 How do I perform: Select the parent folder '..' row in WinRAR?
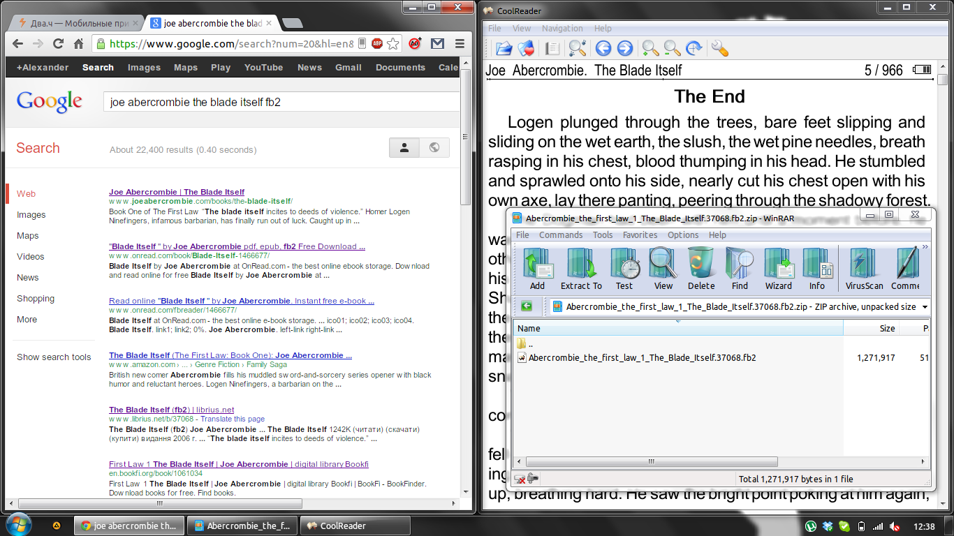[x=525, y=344]
